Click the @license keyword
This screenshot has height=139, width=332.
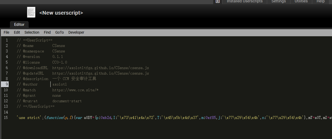[x=31, y=62]
